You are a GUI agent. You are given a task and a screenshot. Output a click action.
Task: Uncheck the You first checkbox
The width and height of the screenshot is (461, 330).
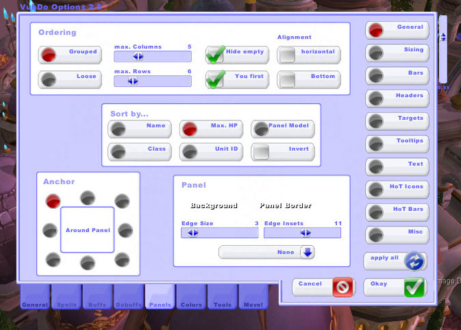(x=216, y=79)
